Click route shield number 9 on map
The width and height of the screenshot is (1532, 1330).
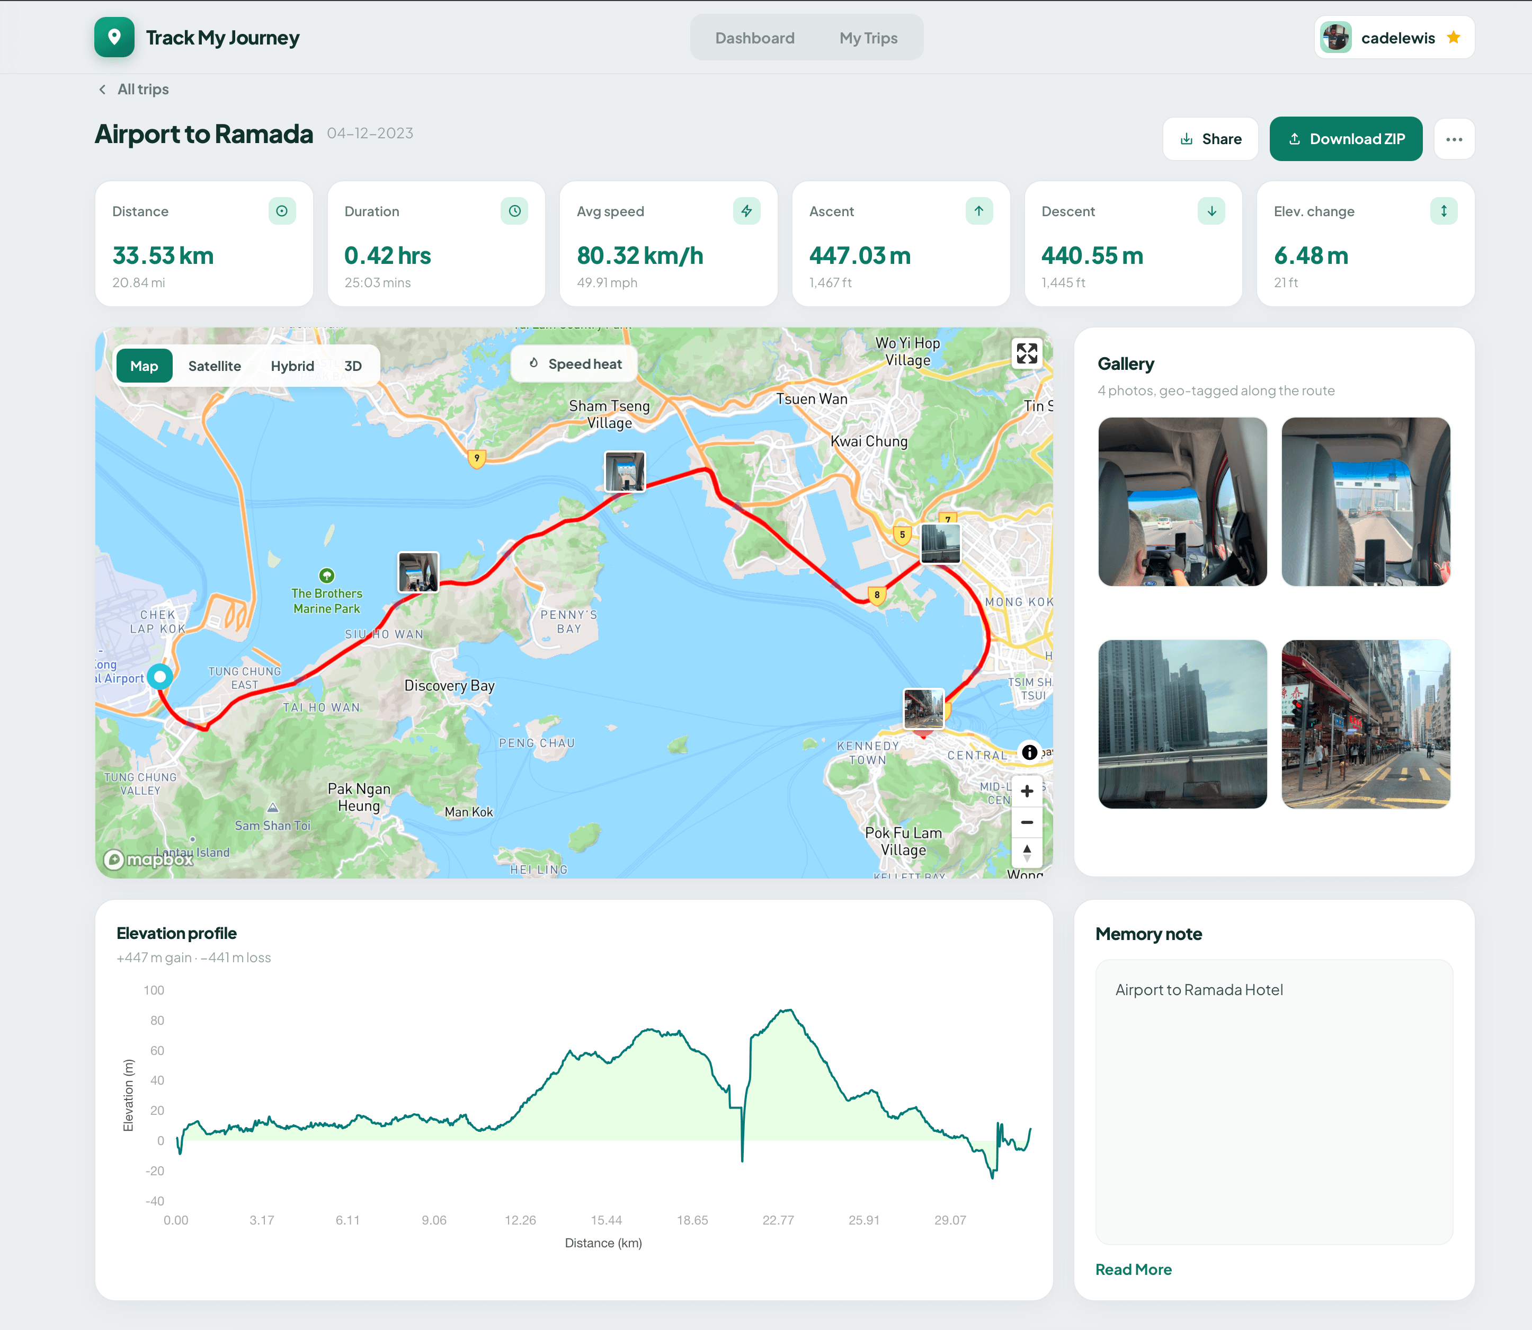click(476, 459)
